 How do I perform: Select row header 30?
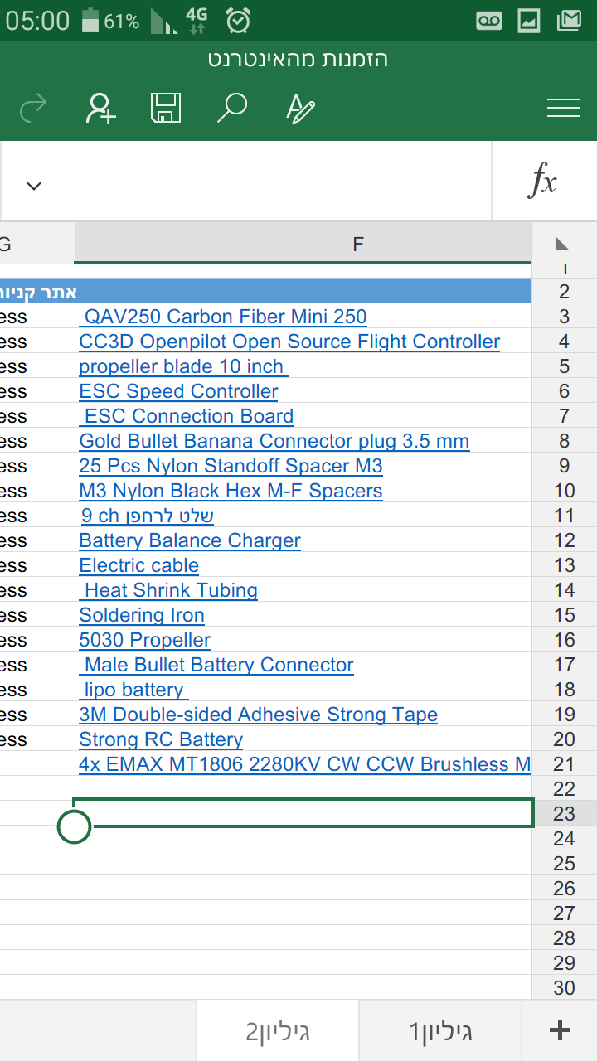(x=565, y=987)
